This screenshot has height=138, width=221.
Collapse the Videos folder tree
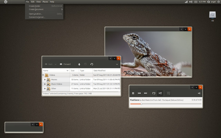point(43,75)
